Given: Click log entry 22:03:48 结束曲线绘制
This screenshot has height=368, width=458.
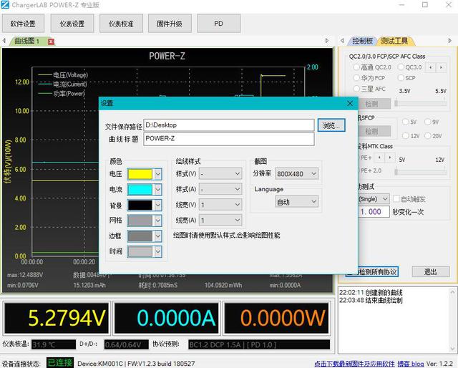Looking at the screenshot, I should [x=371, y=300].
